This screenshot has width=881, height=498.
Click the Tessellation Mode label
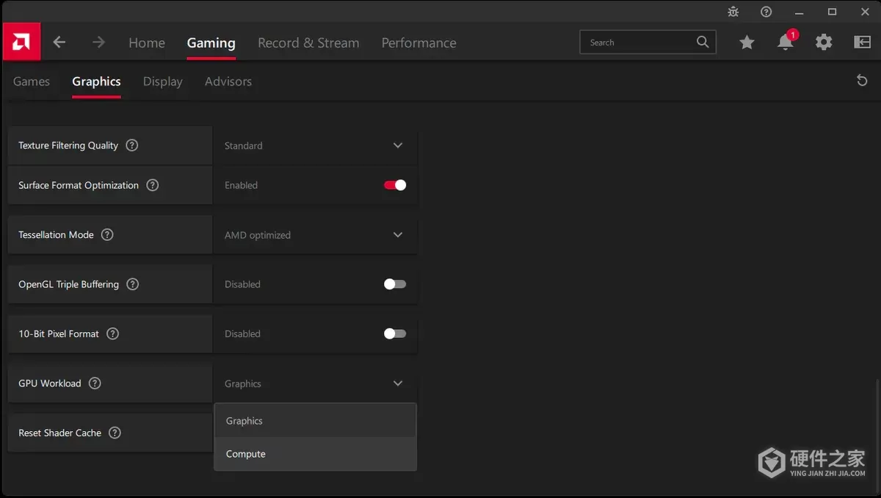tap(56, 235)
